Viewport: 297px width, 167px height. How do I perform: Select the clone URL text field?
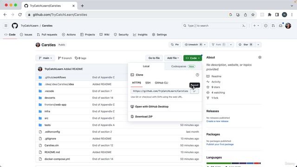161,91
